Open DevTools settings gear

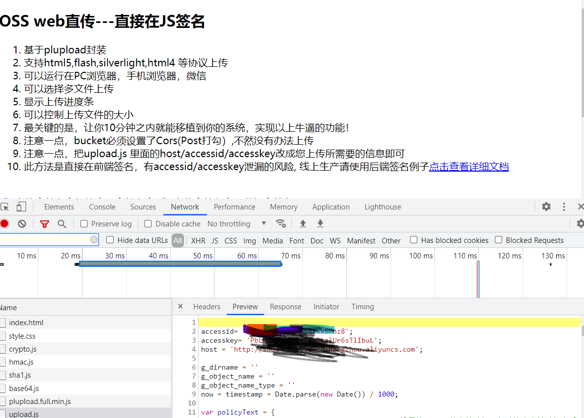546,207
